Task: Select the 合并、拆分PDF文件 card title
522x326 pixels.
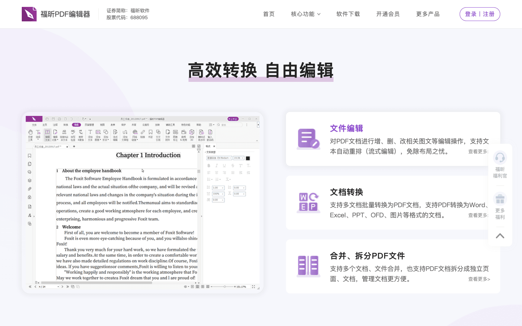Action: click(367, 256)
